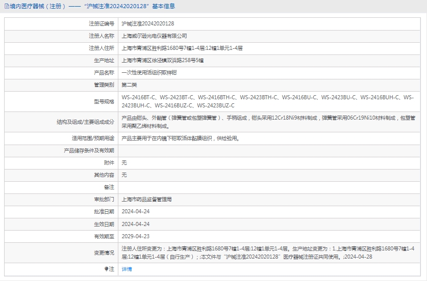Open the 详情 details link
Image resolution: width=427 pixels, height=281 pixels.
tap(127, 269)
